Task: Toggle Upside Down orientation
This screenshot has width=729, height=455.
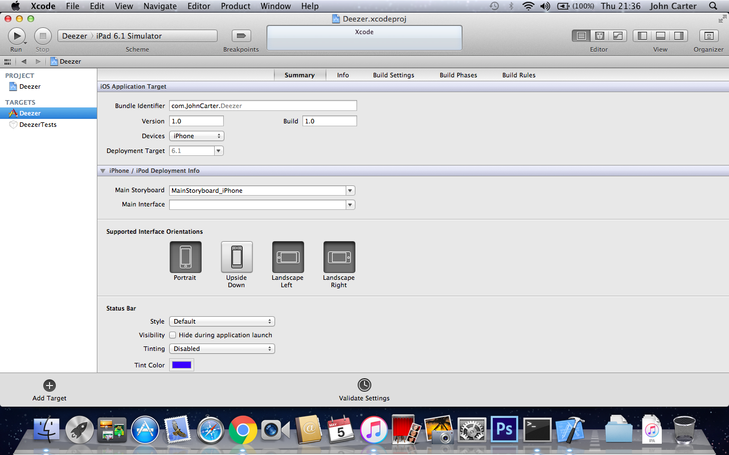Action: coord(236,257)
